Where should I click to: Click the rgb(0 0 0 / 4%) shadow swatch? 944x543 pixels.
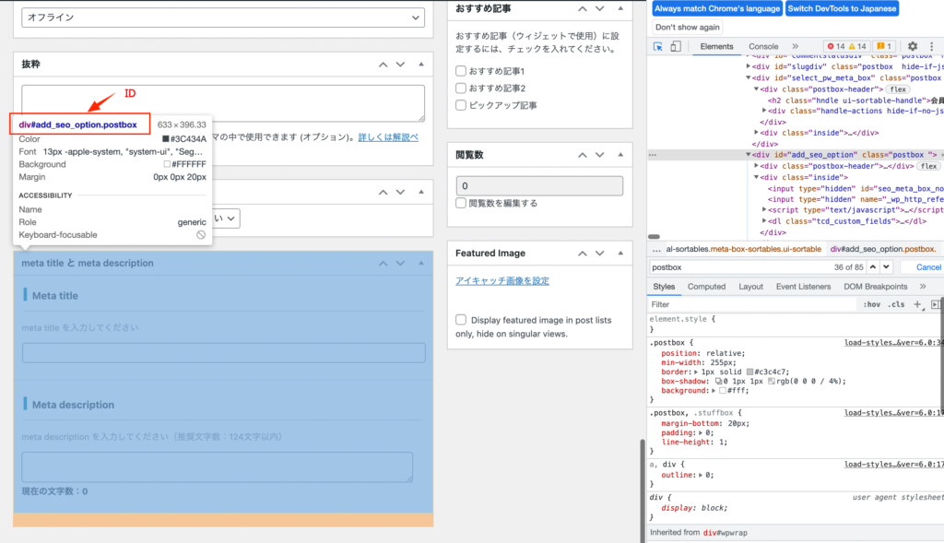(772, 381)
